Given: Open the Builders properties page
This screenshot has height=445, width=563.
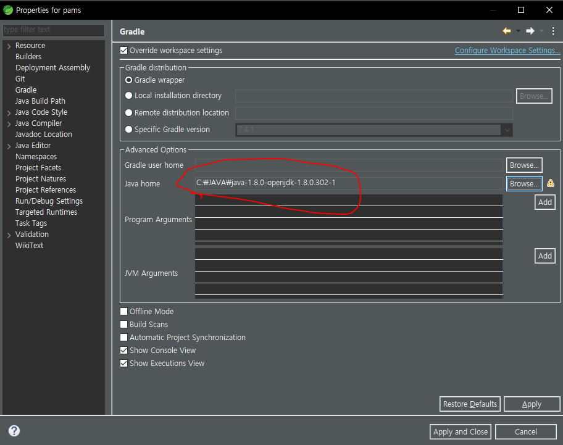Looking at the screenshot, I should point(28,56).
